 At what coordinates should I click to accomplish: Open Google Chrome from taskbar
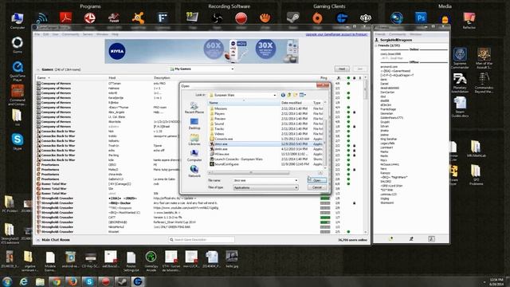57,281
